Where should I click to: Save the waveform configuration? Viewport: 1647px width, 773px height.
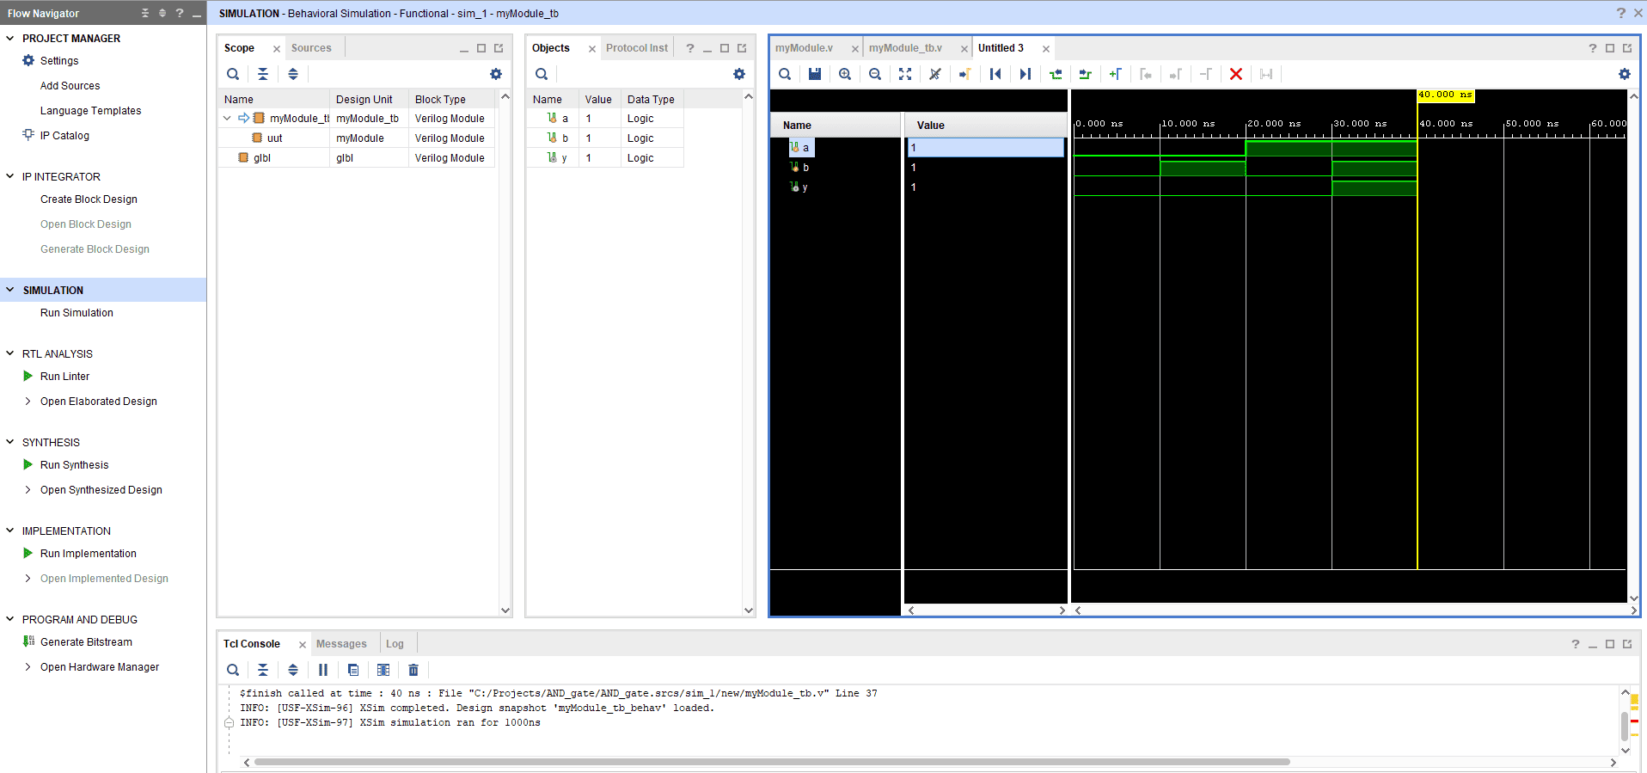tap(814, 74)
